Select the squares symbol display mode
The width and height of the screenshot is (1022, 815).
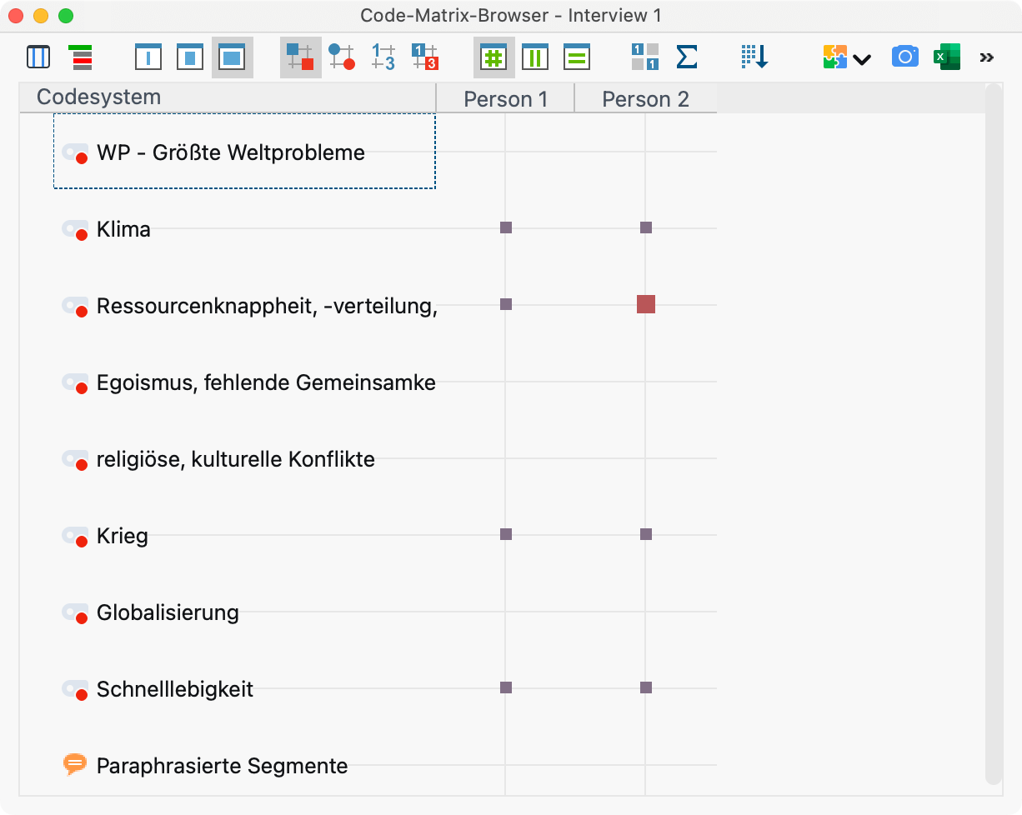(300, 57)
